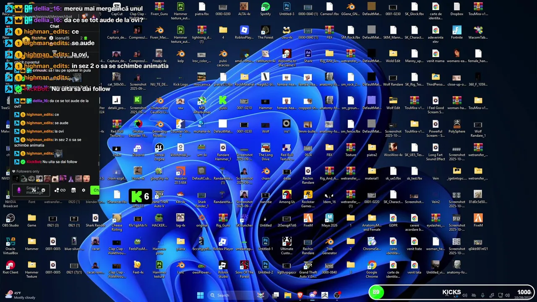Select the Roblox Player desktop icon

[x=223, y=244]
